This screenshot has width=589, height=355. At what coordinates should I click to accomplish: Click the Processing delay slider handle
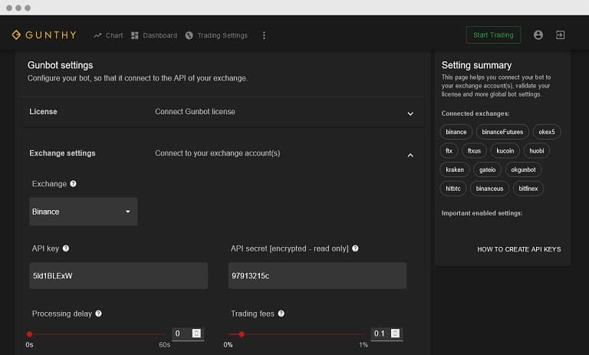[x=29, y=334]
